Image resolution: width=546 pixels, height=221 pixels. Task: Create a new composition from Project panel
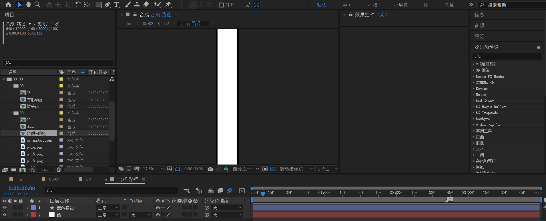point(23,170)
